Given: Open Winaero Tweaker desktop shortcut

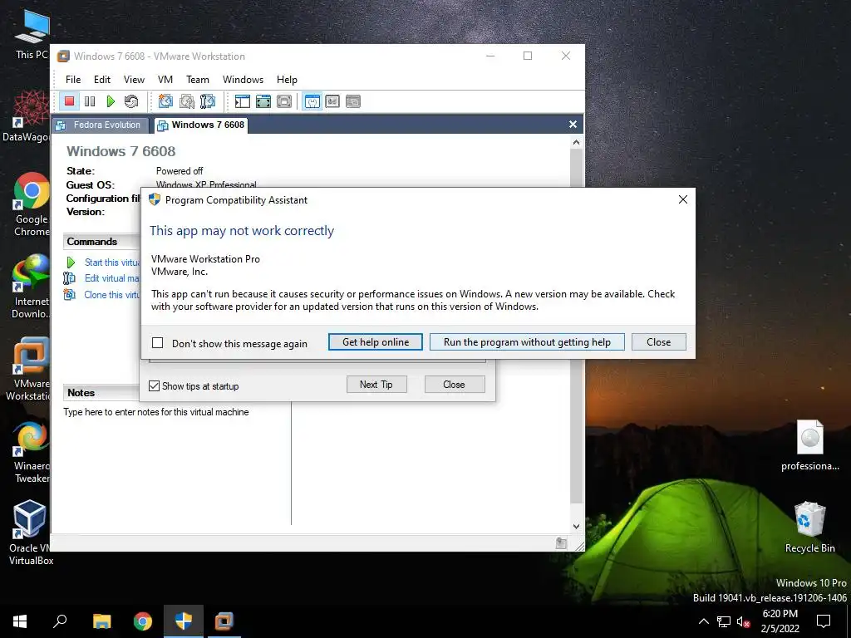Looking at the screenshot, I should (32, 453).
